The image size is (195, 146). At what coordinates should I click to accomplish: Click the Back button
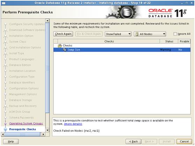[133, 141]
